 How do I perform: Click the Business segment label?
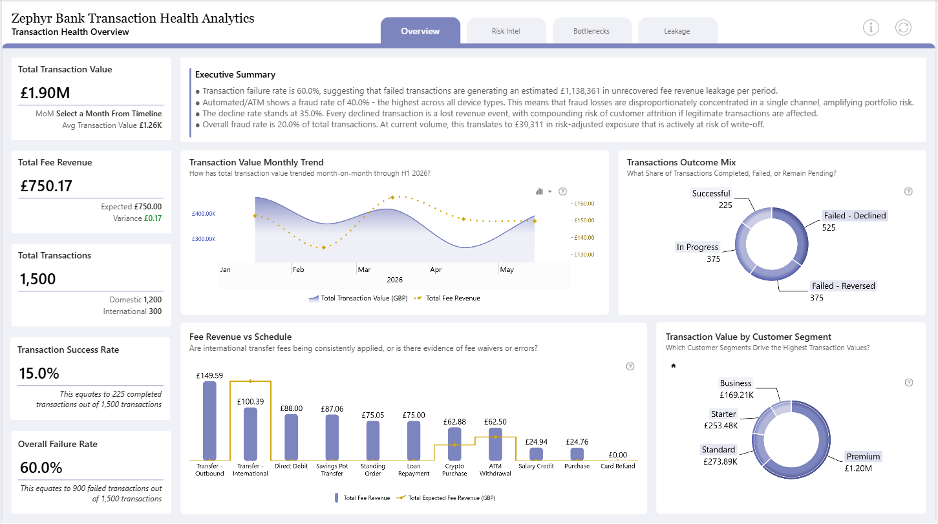click(x=736, y=383)
